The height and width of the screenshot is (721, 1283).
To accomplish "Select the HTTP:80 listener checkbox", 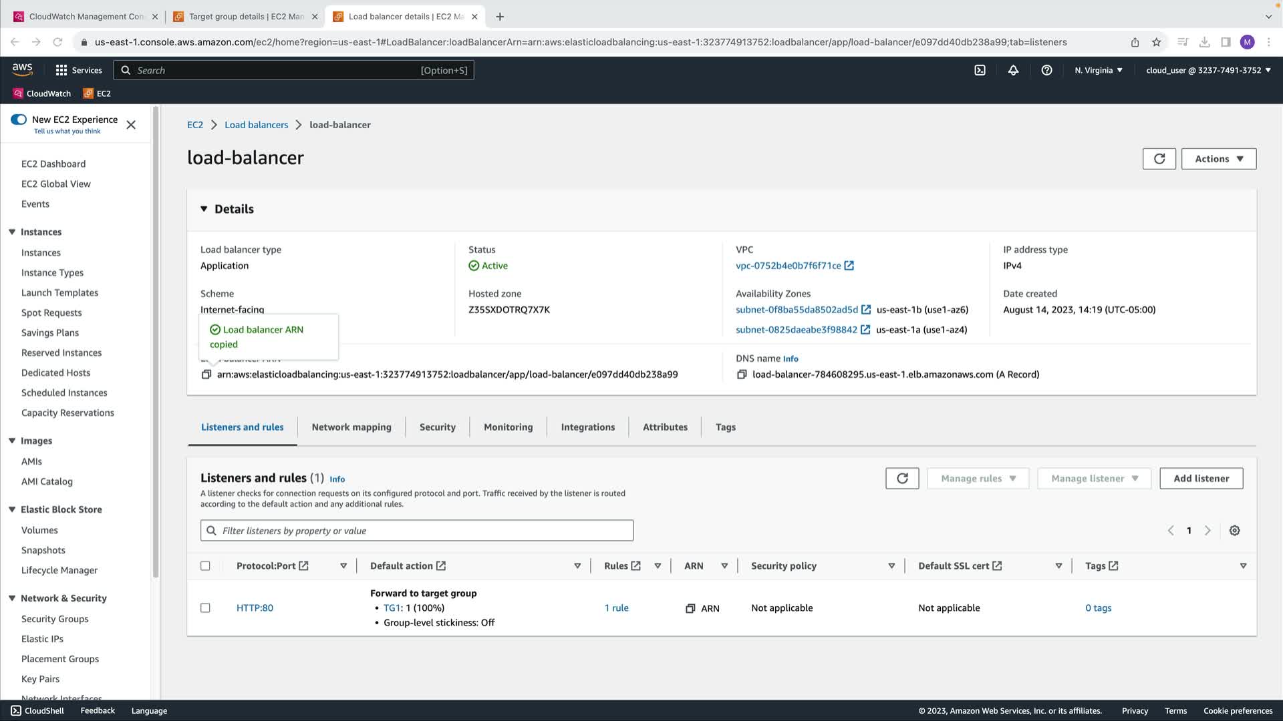I will pyautogui.click(x=205, y=608).
